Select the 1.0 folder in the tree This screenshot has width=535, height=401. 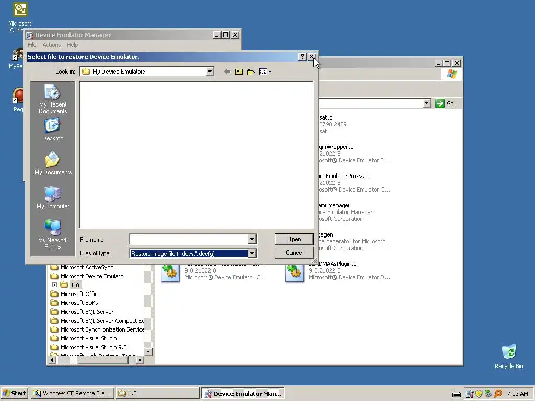coord(75,285)
